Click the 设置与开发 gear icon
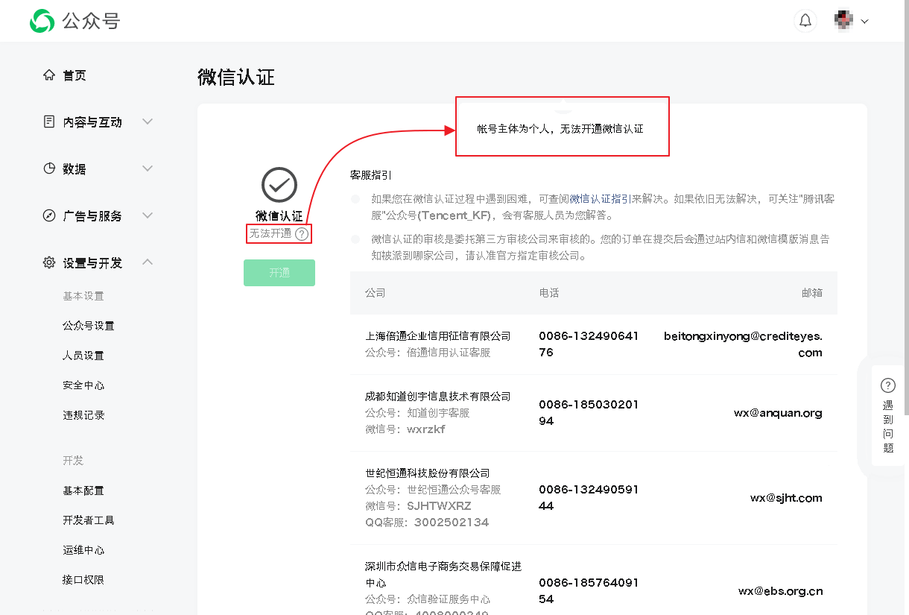 49,262
